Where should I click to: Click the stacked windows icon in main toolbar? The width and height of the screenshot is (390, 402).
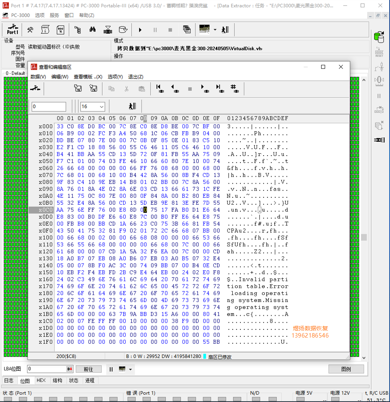[186, 30]
